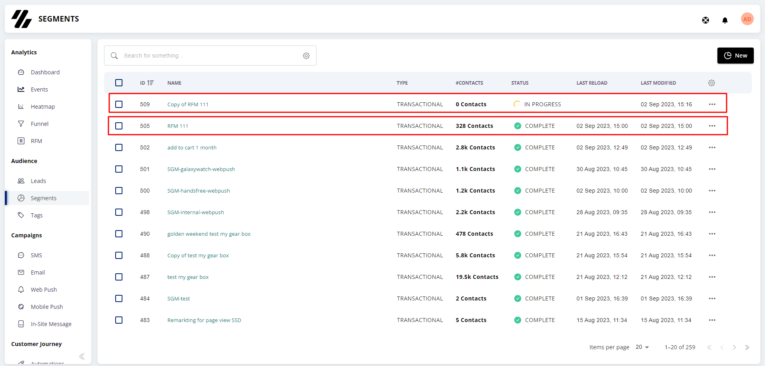Open more actions for Copy of RFM 111
The height and width of the screenshot is (366, 765).
coord(712,104)
